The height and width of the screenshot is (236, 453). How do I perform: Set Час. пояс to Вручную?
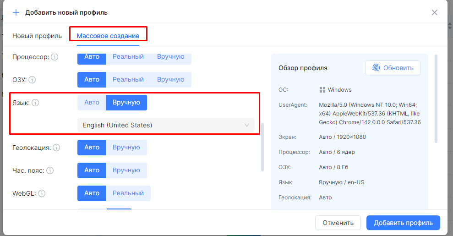tap(126, 170)
